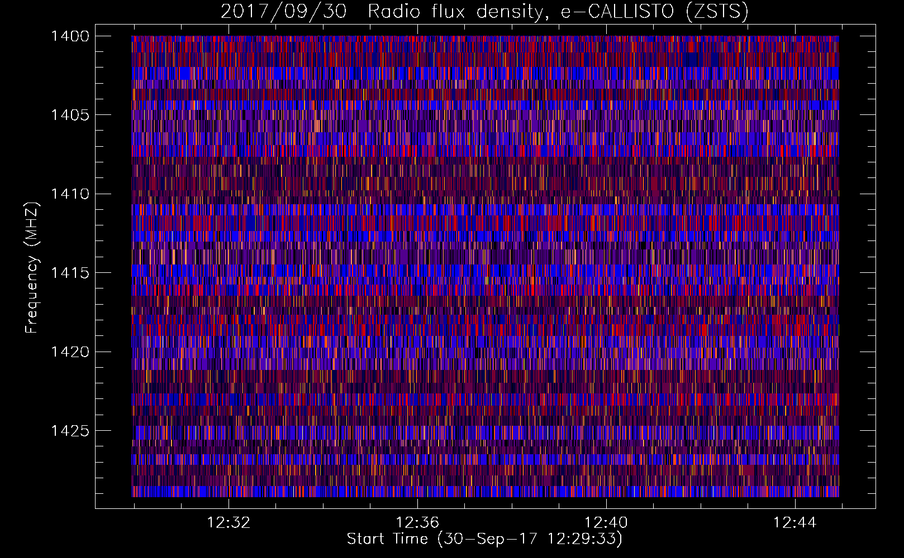Click the 'Start Time (30-Sep-17 12:29:33)' label
Image resolution: width=904 pixels, height=558 pixels.
tap(484, 539)
